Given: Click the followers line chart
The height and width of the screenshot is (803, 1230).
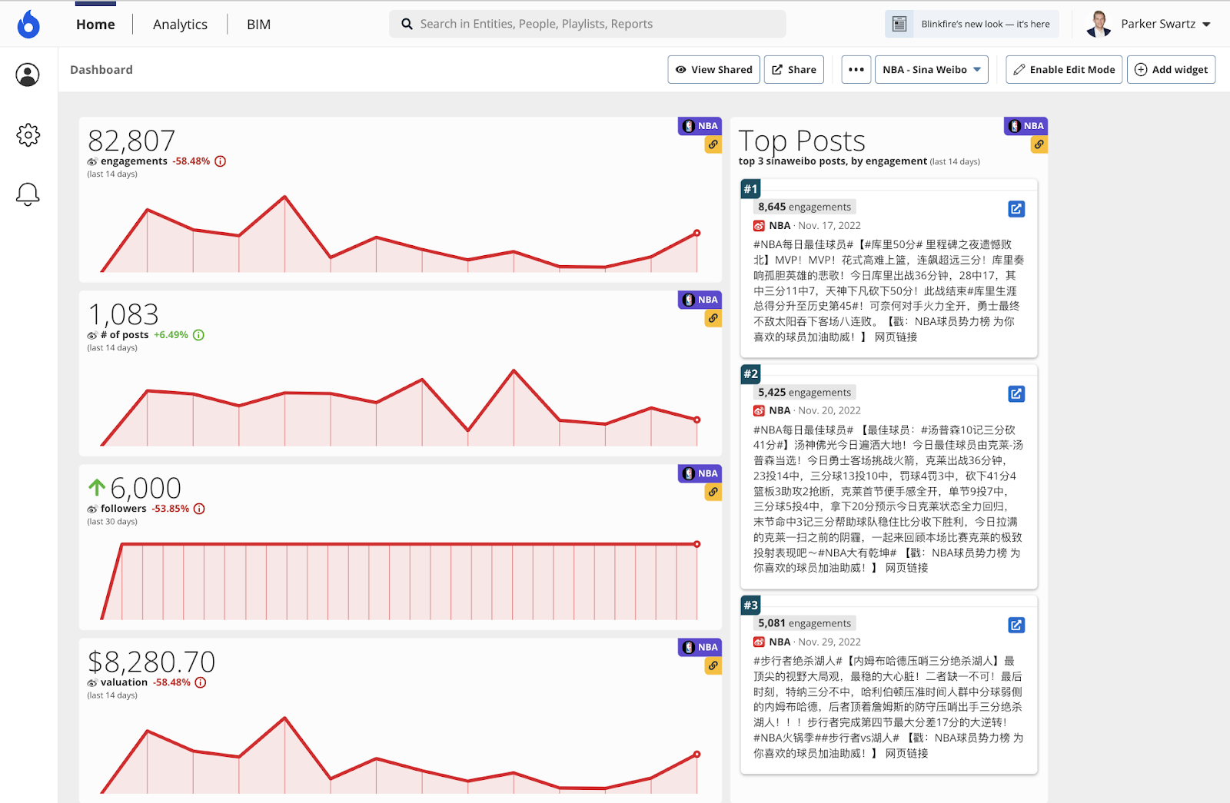Looking at the screenshot, I should pyautogui.click(x=400, y=581).
